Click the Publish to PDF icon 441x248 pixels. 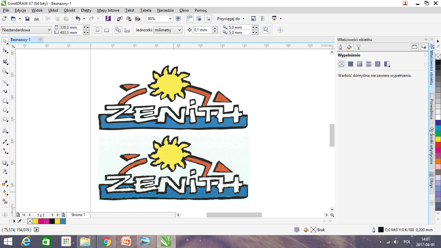[x=138, y=19]
